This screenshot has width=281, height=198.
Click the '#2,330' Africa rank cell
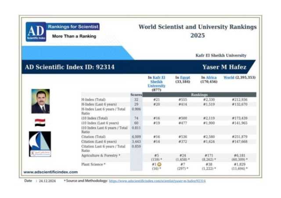pos(209,100)
